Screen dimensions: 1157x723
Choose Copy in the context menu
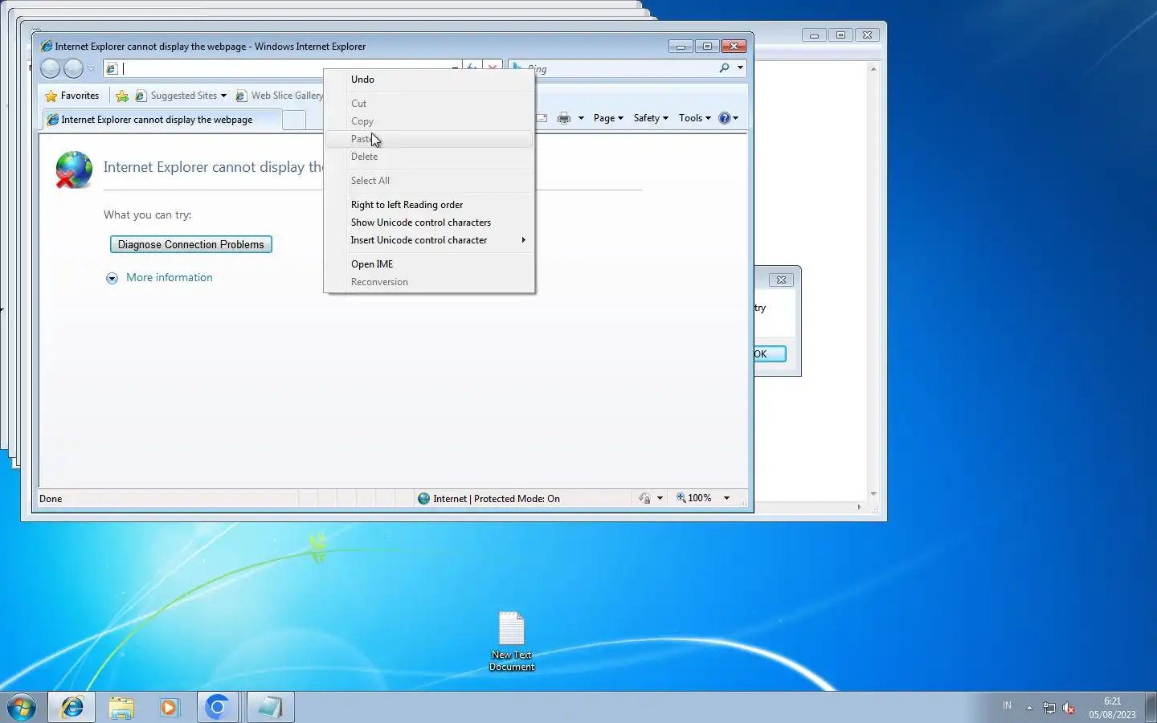coord(429,121)
